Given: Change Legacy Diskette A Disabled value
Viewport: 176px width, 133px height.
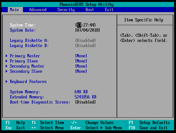Looking at the screenshot, I should pyautogui.click(x=85, y=40).
